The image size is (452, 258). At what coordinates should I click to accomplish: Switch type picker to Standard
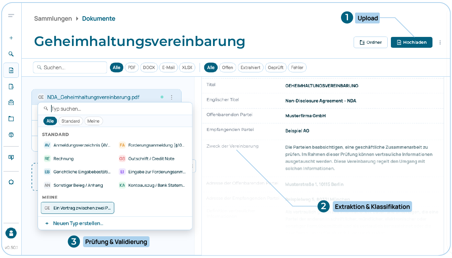coord(71,121)
